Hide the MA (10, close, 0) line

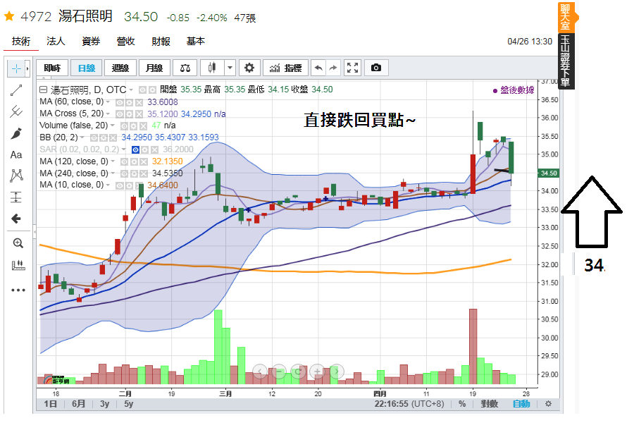120,185
